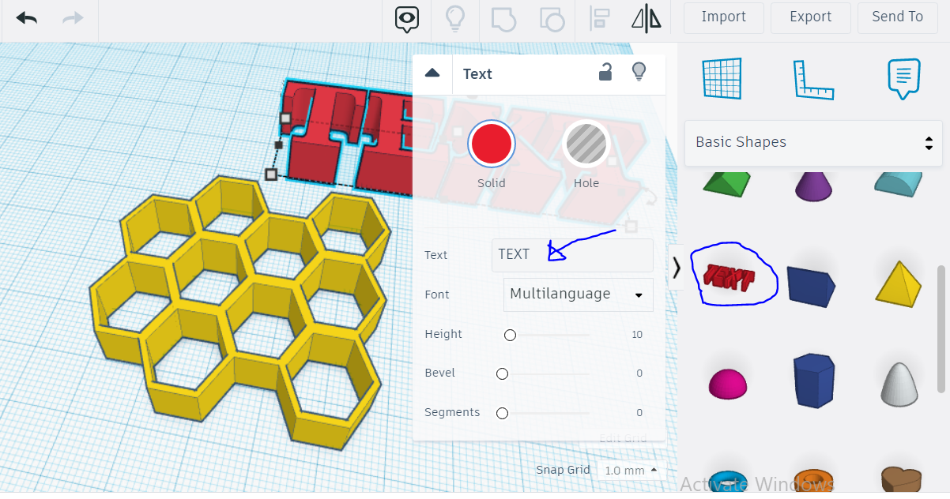Image resolution: width=950 pixels, height=499 pixels.
Task: Hide the Text shape using bulb icon
Action: click(x=639, y=73)
